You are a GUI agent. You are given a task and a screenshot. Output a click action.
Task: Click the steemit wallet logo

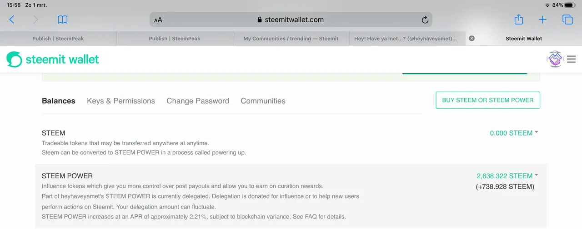coord(53,59)
